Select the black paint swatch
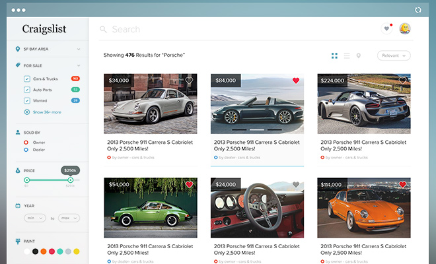Image resolution: width=436 pixels, height=264 pixels. pos(35,251)
